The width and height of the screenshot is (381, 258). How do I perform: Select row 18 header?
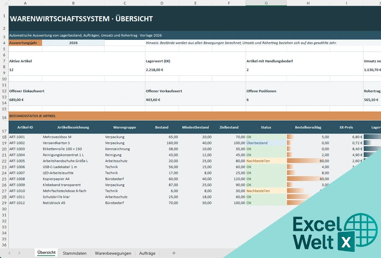point(4,137)
